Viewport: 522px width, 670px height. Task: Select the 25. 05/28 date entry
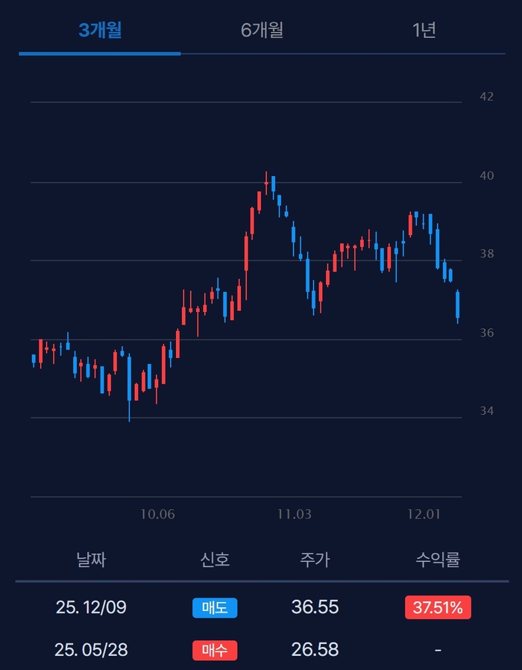coord(91,651)
